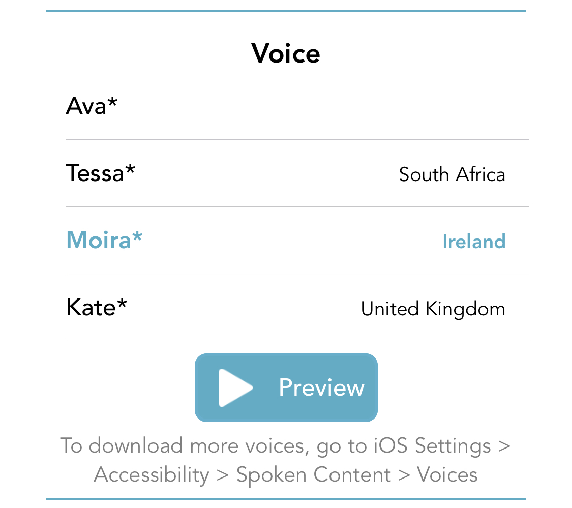Click the word "Voices" ending the hint
The image size is (572, 508).
[x=447, y=475]
